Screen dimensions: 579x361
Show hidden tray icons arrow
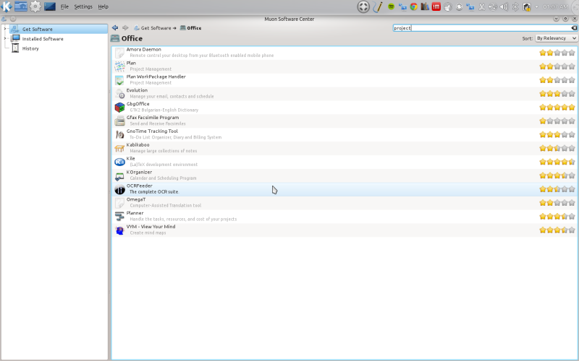click(x=536, y=6)
